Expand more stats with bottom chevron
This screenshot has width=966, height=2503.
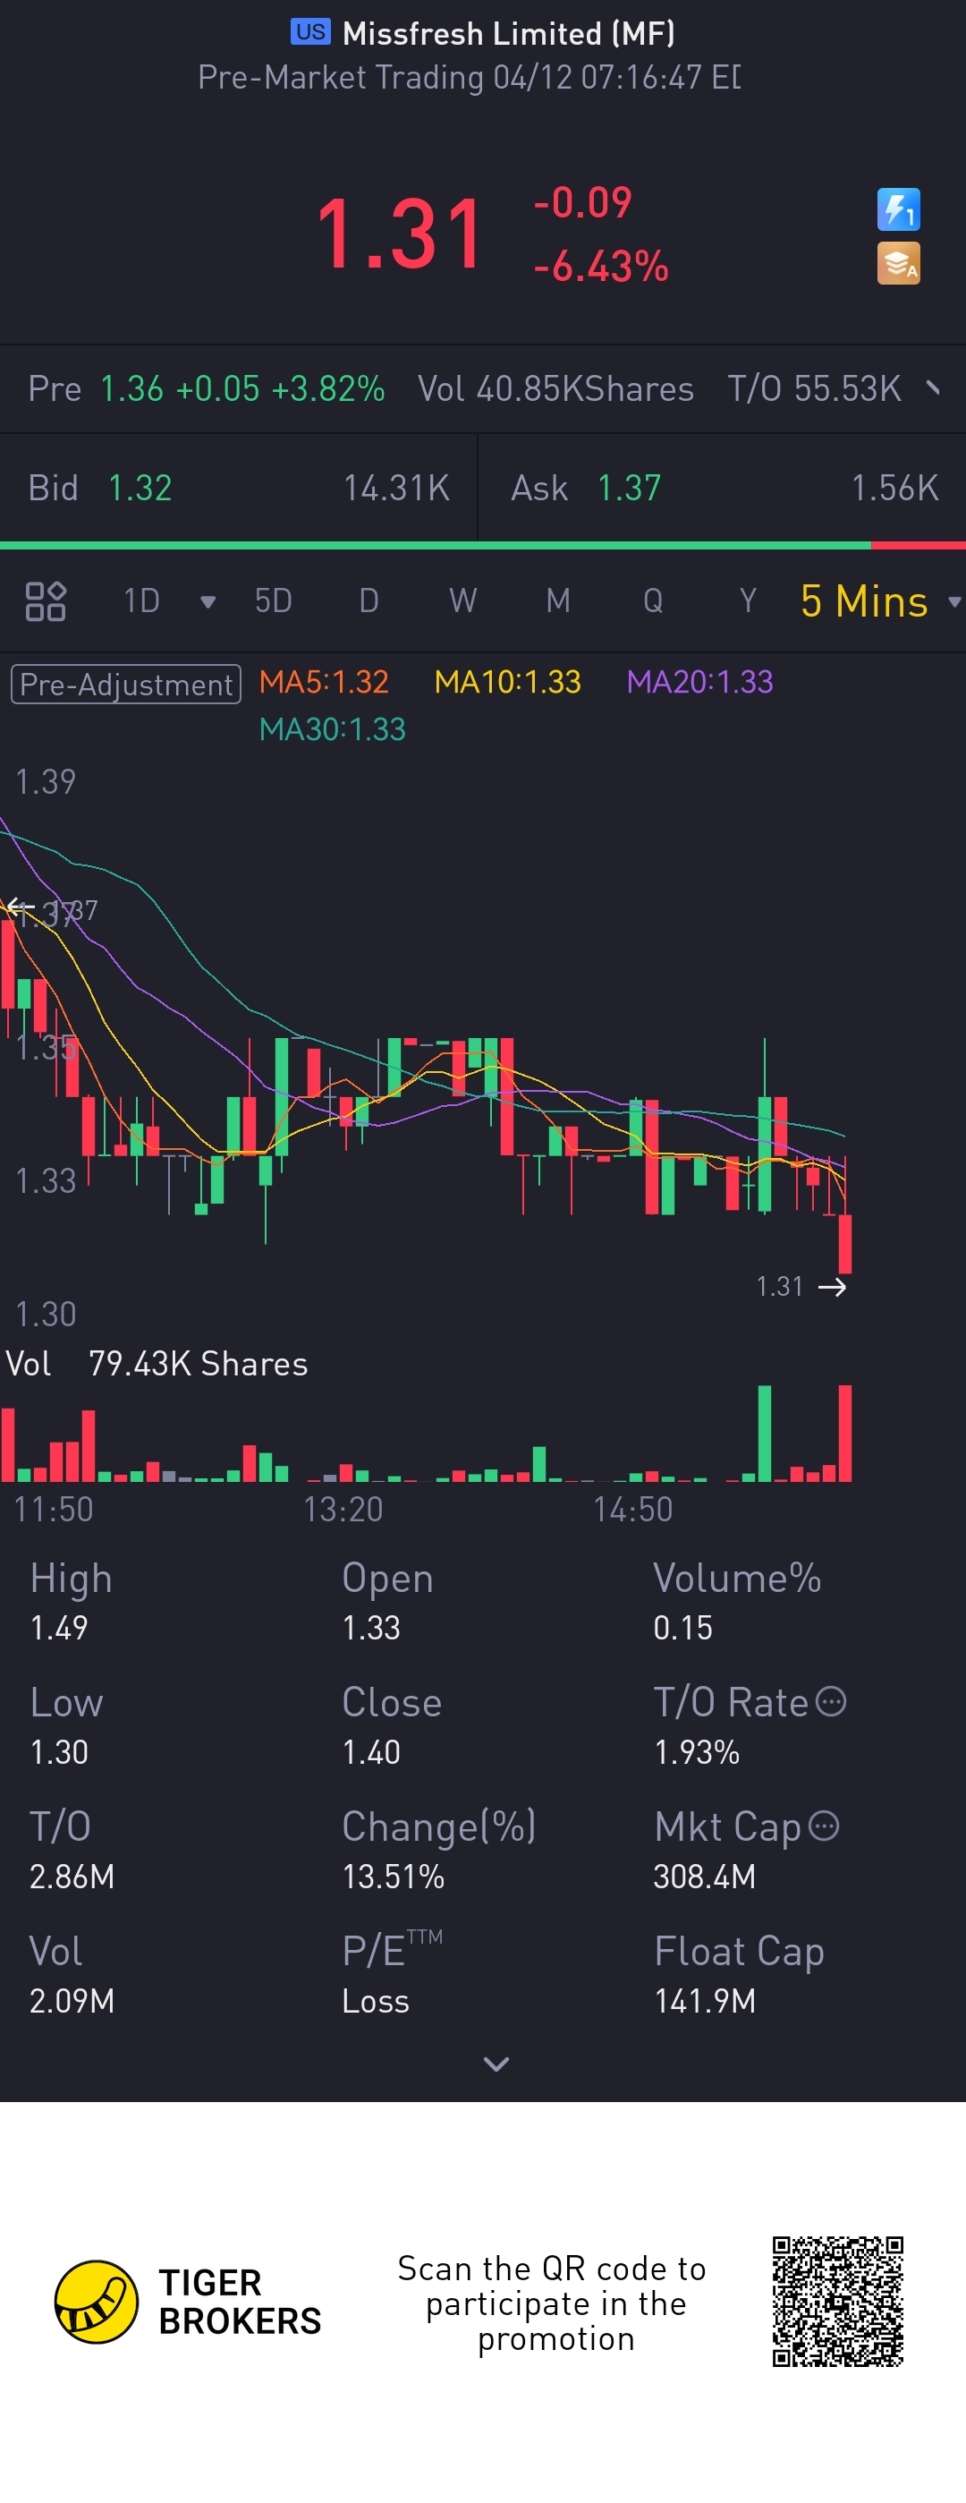[496, 2064]
